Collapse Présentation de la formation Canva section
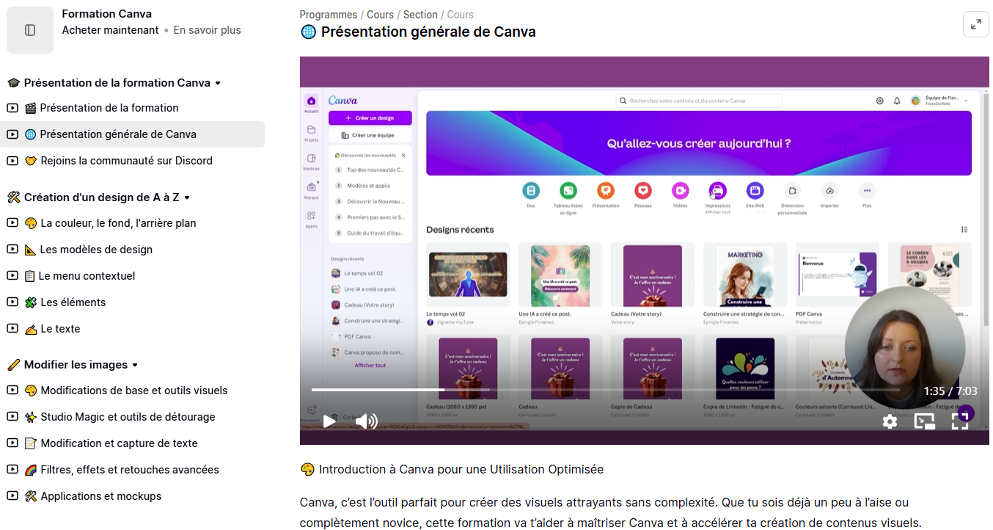Screen dimensions: 993x530 pos(218,84)
